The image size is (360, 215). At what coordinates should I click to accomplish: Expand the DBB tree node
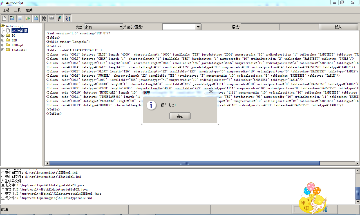click(2, 40)
